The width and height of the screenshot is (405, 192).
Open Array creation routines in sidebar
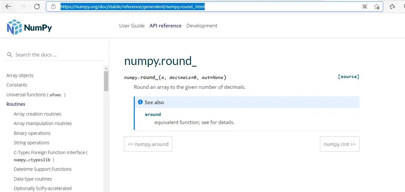point(37,114)
